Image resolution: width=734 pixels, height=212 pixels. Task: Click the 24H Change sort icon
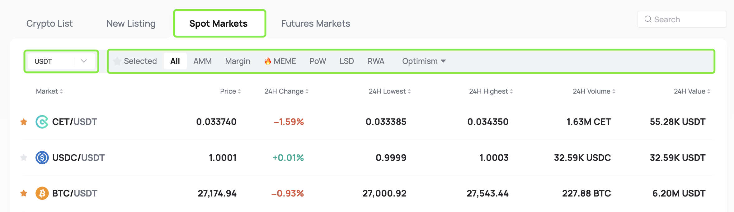pyautogui.click(x=307, y=91)
